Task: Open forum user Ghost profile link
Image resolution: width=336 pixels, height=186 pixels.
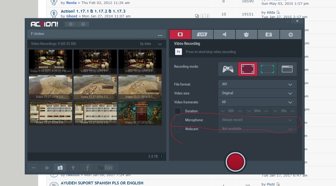Action: [72, 16]
